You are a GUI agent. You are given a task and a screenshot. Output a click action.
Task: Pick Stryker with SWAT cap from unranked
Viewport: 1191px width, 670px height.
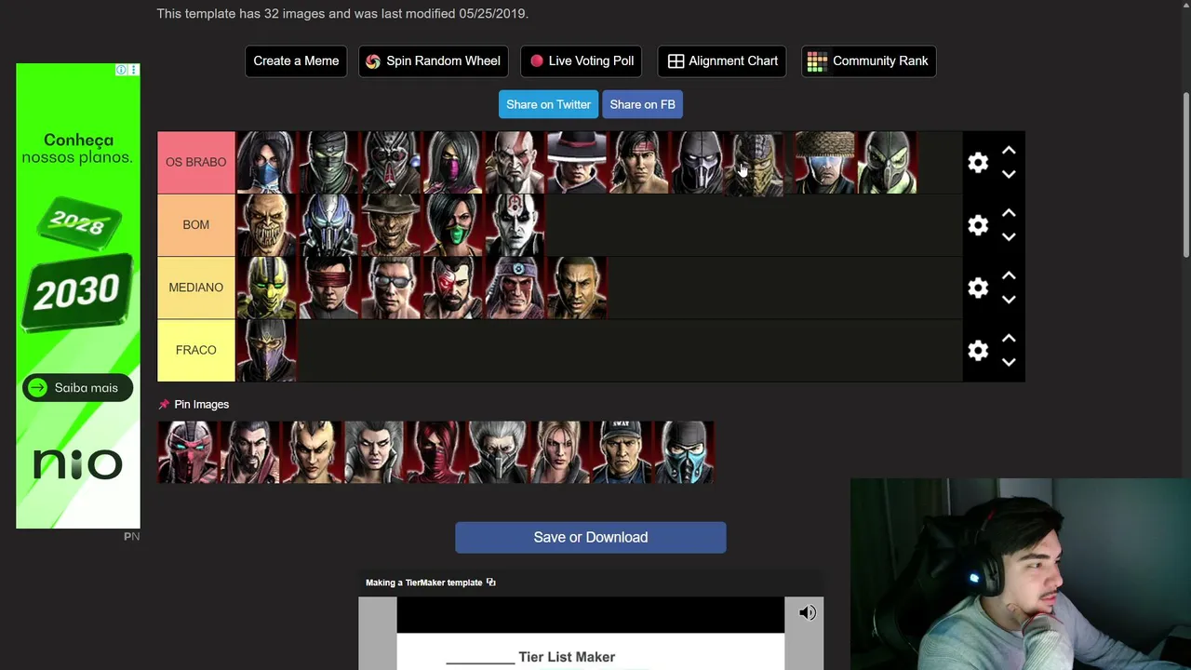(x=622, y=452)
